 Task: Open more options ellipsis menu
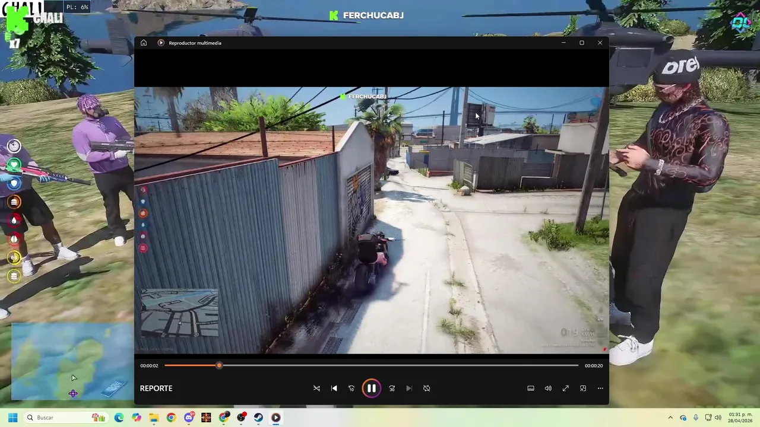click(x=600, y=388)
